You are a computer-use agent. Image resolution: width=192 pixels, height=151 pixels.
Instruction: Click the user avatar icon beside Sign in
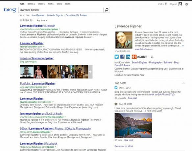point(180,4)
